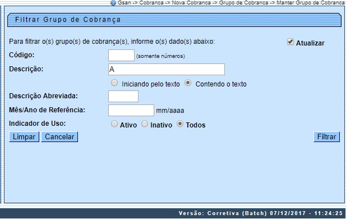Click the Versão: Corretiva (Batch) status text
The image size is (346, 219).
click(x=261, y=213)
